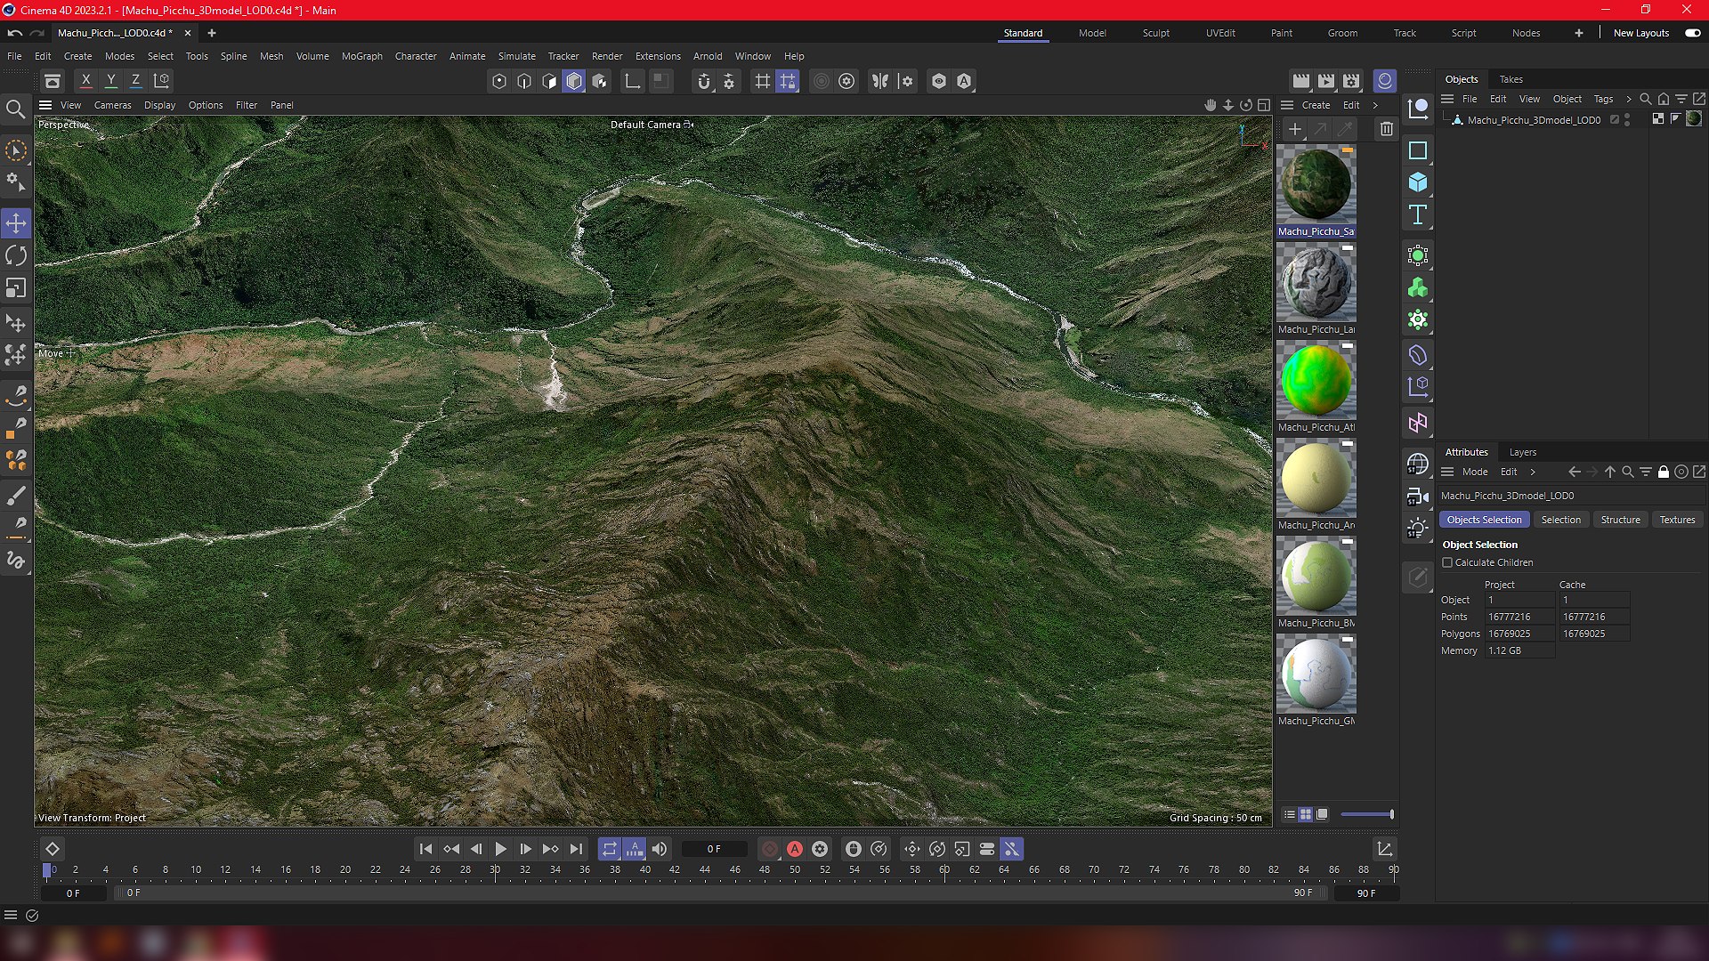This screenshot has height=961, width=1709.
Task: Open Object Manager Tags menu
Action: point(1603,99)
